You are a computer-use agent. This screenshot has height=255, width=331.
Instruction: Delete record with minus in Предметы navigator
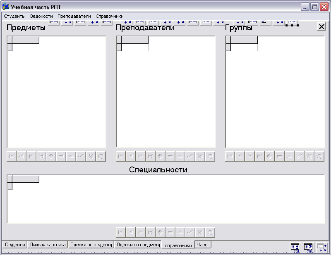(x=61, y=157)
